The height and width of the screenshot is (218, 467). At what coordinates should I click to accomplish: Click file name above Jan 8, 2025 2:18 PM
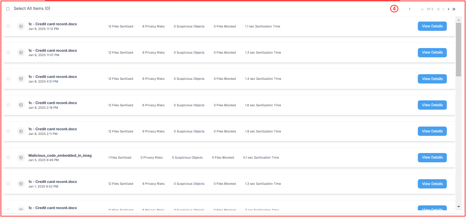(53, 103)
